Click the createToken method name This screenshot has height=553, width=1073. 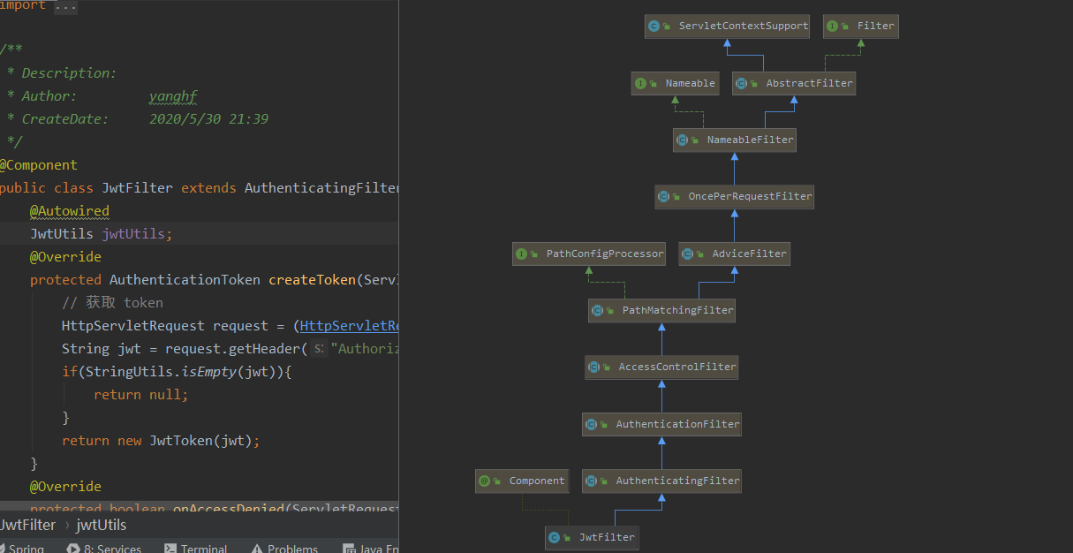point(311,280)
